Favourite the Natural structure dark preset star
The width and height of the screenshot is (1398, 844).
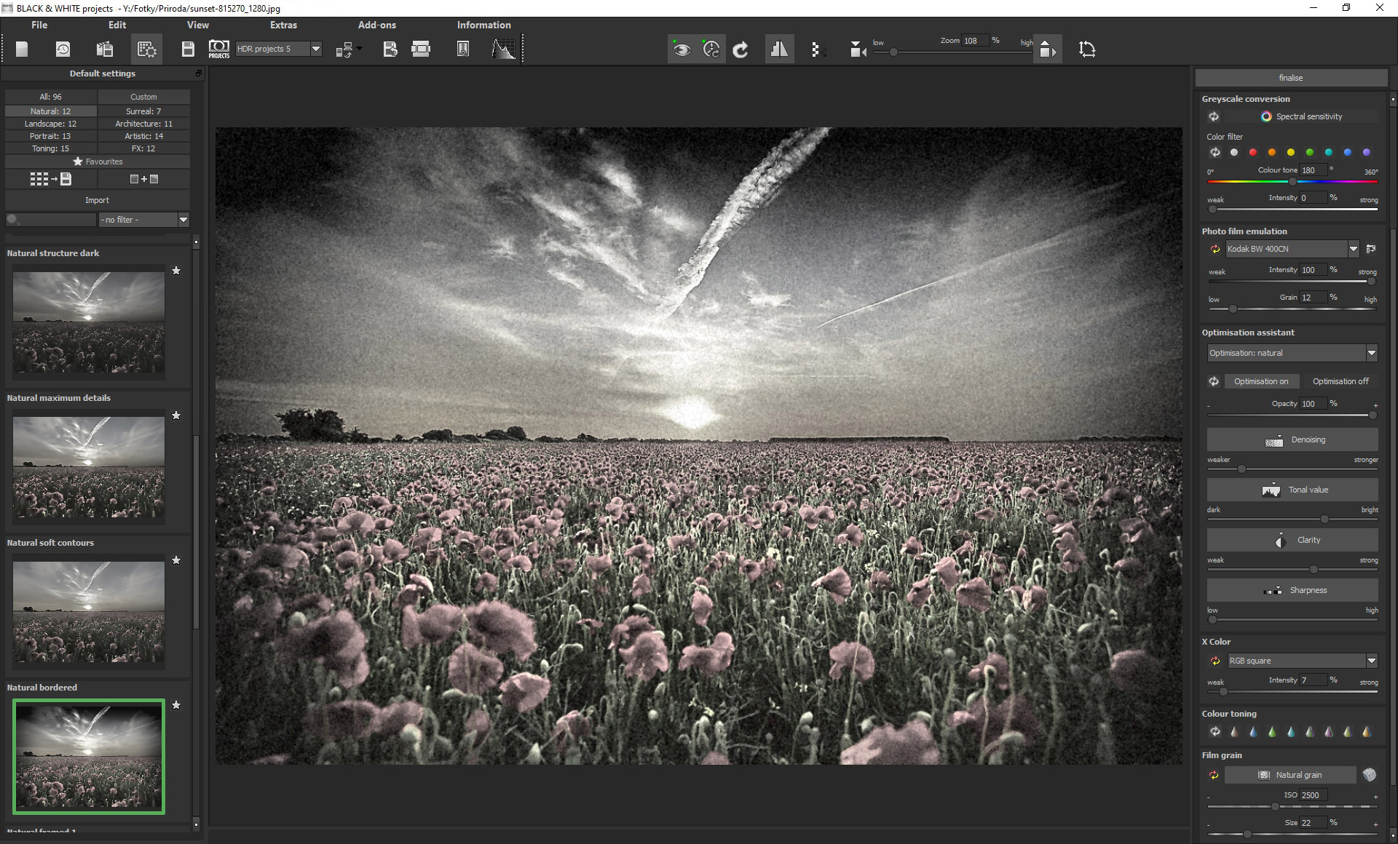(x=176, y=271)
